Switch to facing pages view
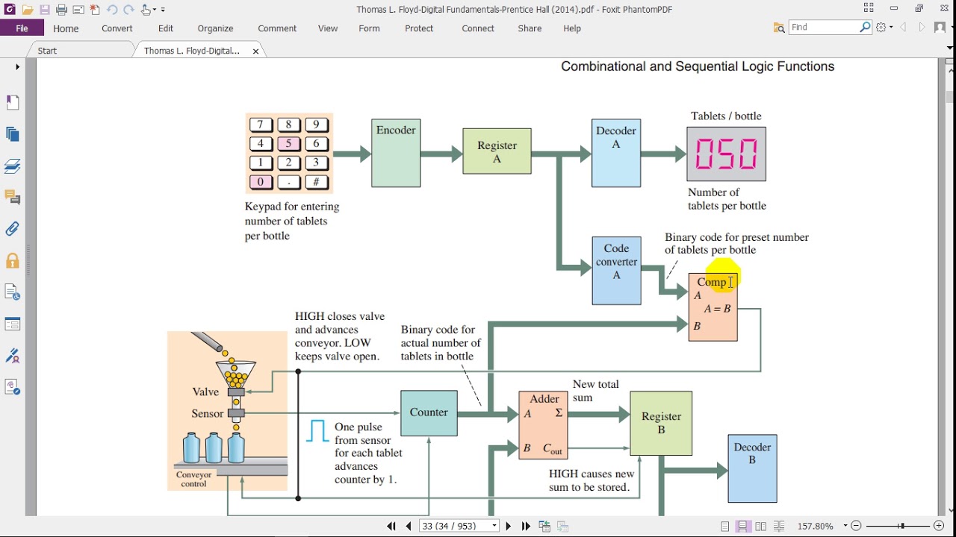This screenshot has height=537, width=956. coord(761,526)
